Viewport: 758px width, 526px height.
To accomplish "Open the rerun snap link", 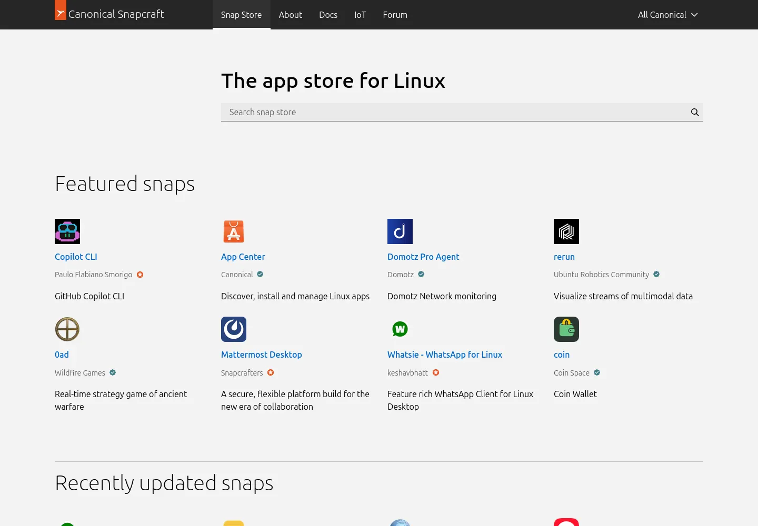I will tap(564, 257).
